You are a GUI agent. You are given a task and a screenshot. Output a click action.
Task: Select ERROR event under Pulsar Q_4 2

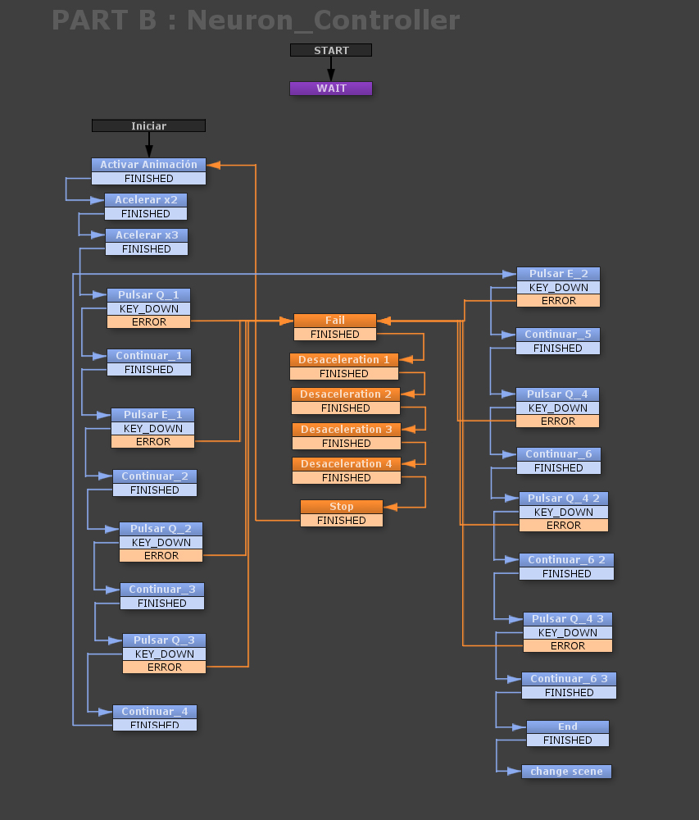[x=563, y=525]
